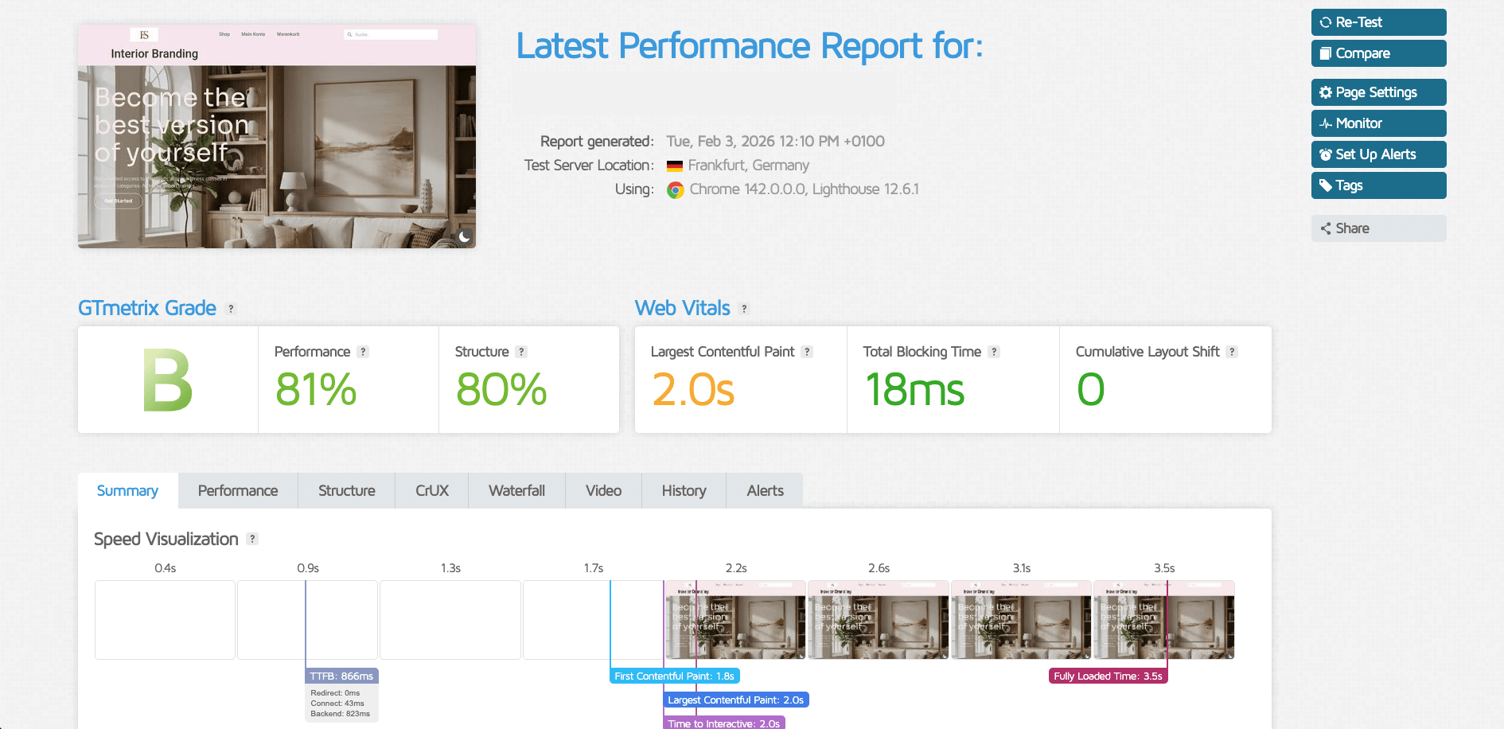Click the help icon next to Web Vitals

744,309
